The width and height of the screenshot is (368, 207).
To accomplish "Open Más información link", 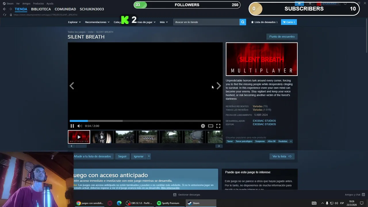I will click(170, 188).
